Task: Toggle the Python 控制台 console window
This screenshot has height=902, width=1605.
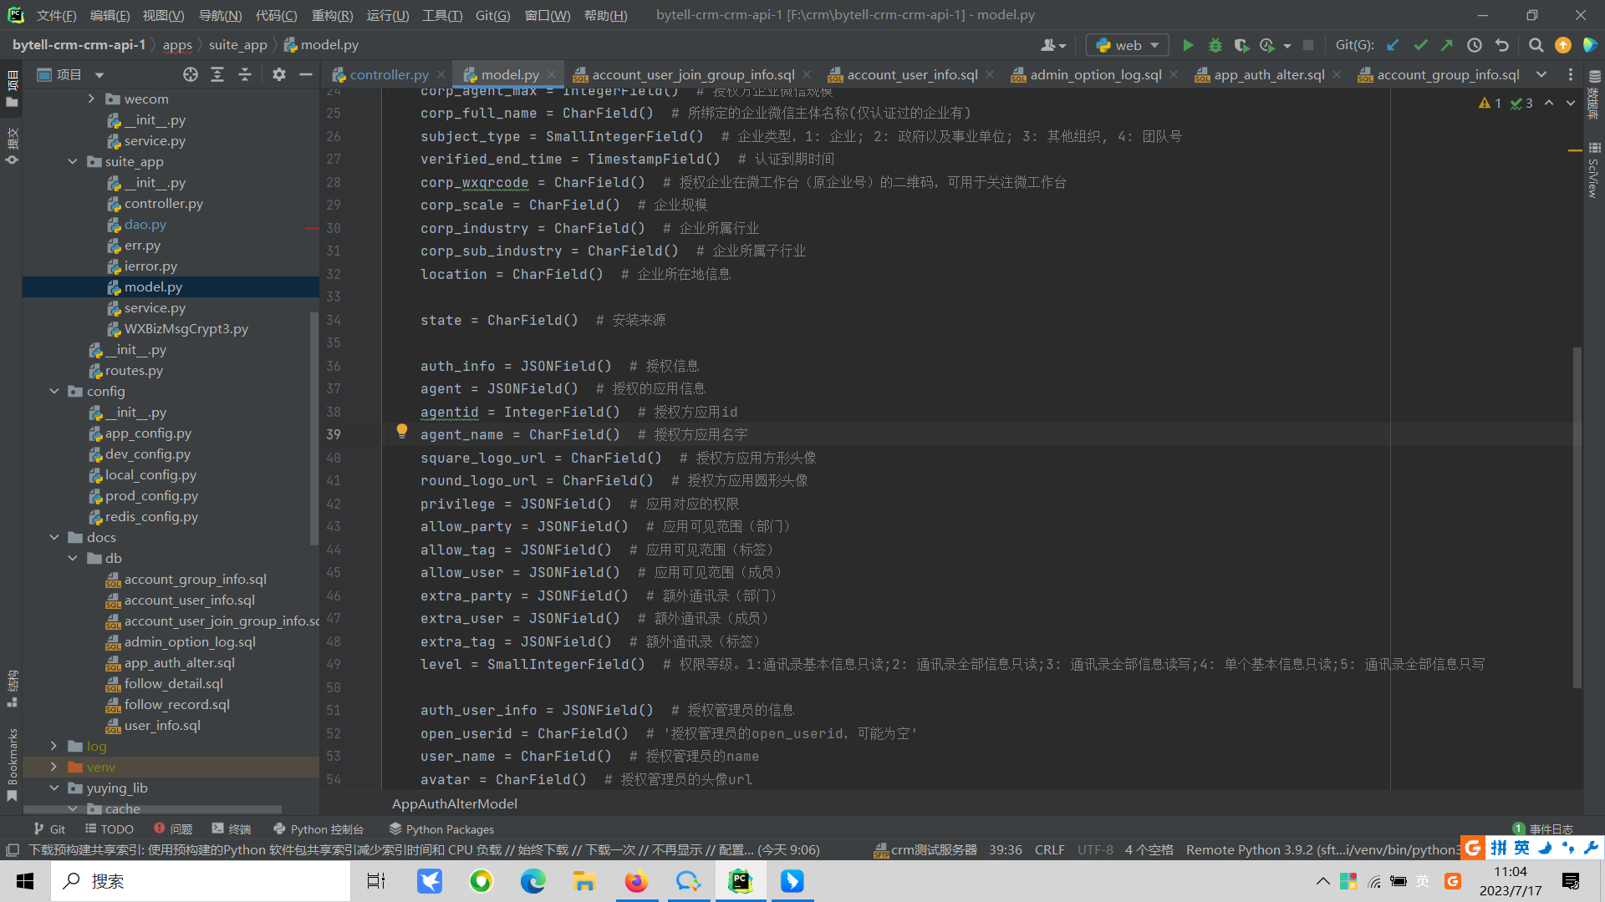Action: (318, 829)
